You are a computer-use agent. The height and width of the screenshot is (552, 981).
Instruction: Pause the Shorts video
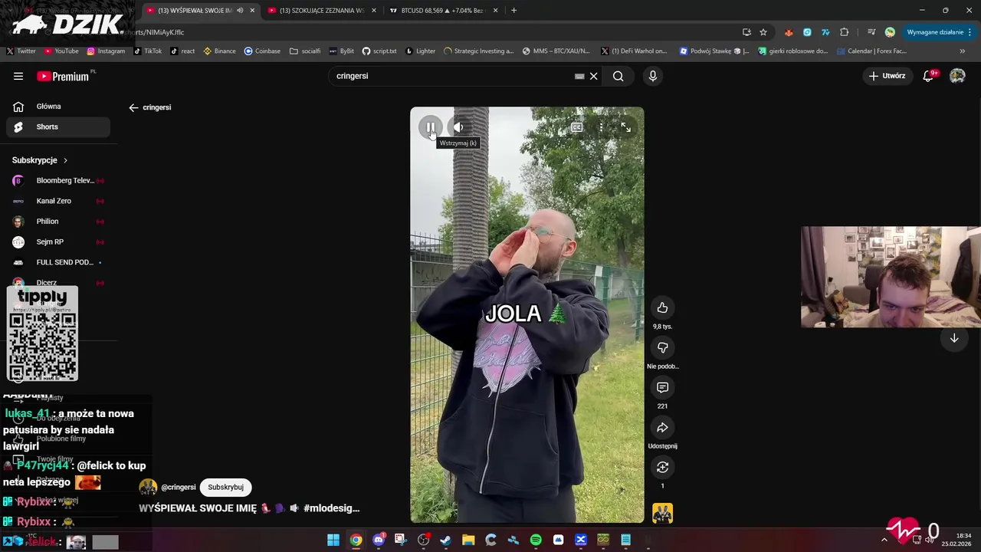pyautogui.click(x=431, y=127)
